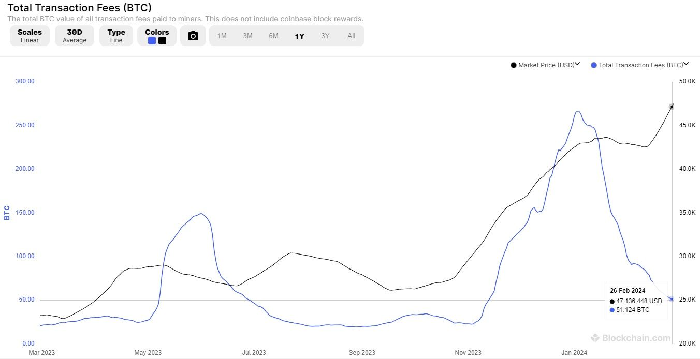Click the 26 Feb 2024 data tooltip

[636, 301]
